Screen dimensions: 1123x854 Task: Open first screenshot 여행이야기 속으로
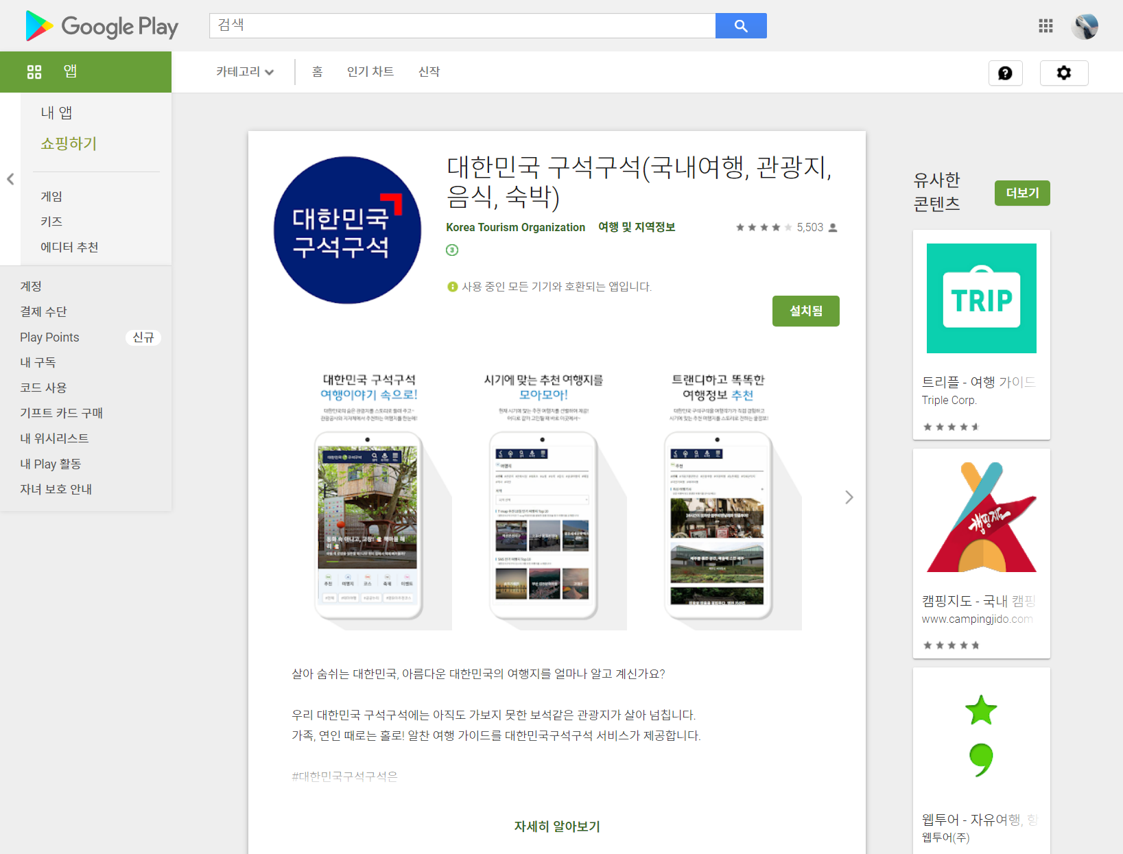pyautogui.click(x=369, y=501)
